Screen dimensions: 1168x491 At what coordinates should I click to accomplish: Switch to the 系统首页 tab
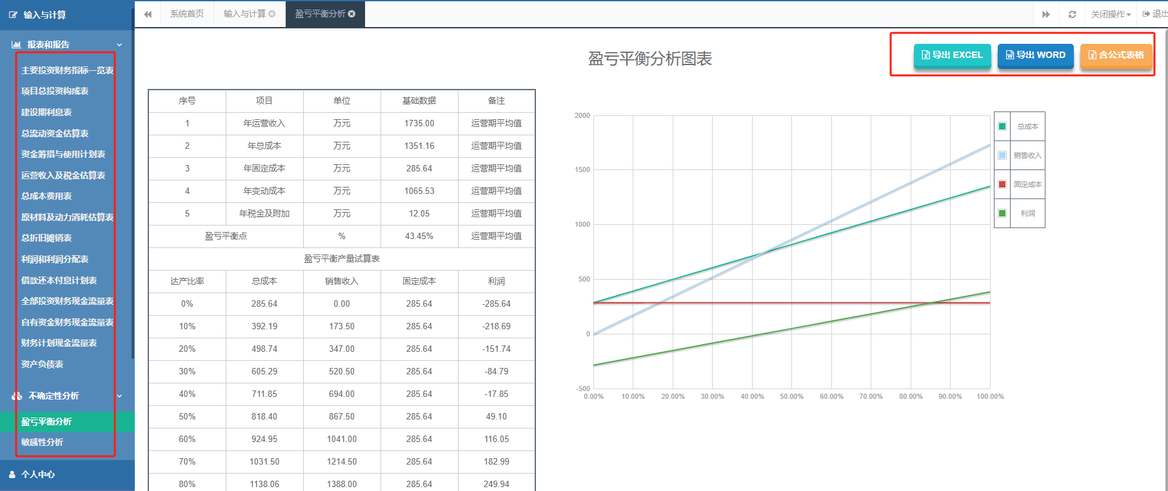(187, 14)
